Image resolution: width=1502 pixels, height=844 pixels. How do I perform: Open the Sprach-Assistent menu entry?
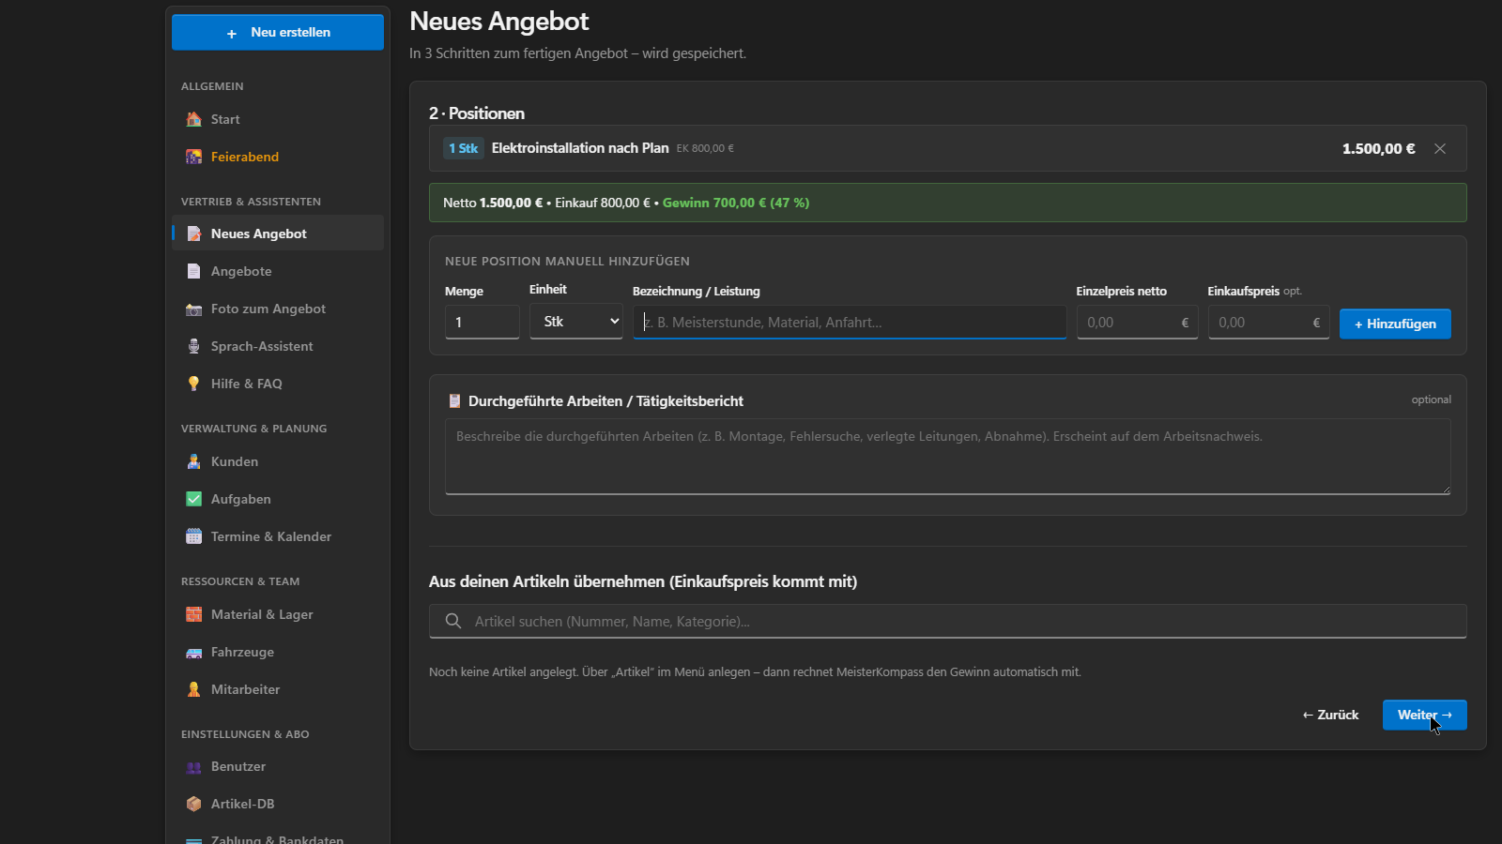click(x=278, y=346)
